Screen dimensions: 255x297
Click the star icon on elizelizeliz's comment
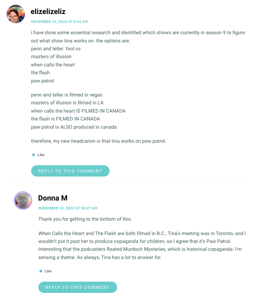pyautogui.click(x=34, y=155)
